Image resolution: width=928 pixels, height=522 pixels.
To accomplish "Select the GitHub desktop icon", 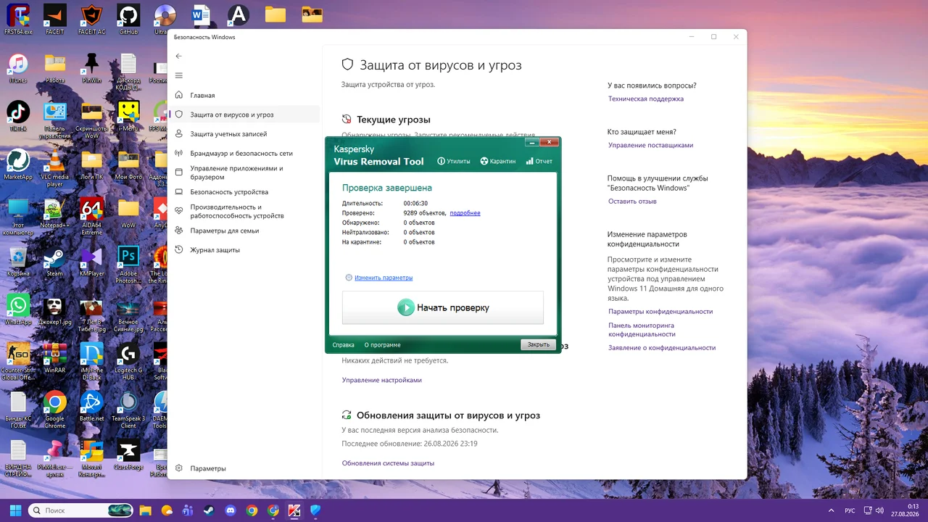I will tap(128, 19).
